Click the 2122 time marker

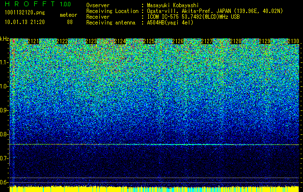(62, 41)
